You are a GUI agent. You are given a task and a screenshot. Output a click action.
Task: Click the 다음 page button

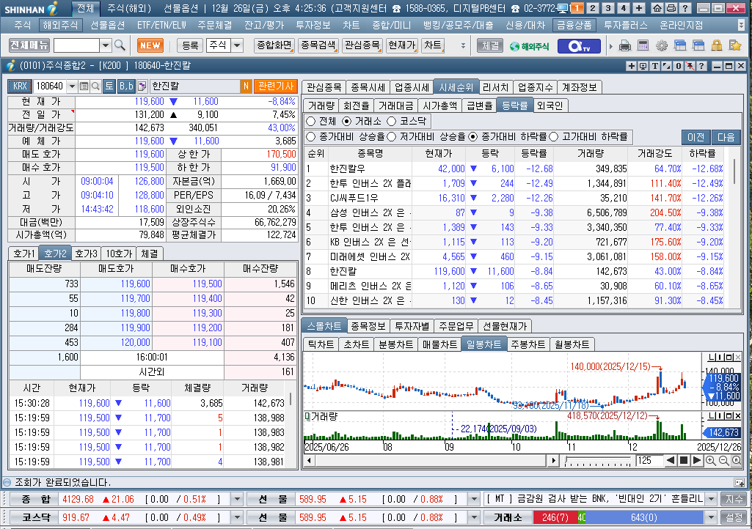[x=726, y=138]
